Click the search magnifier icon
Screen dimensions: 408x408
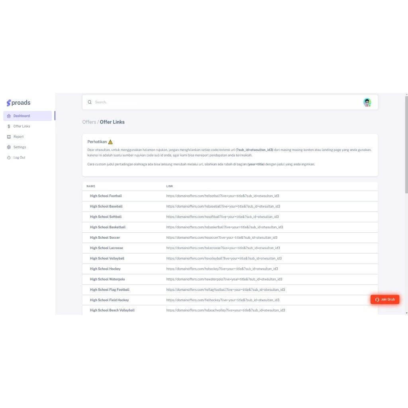point(90,102)
